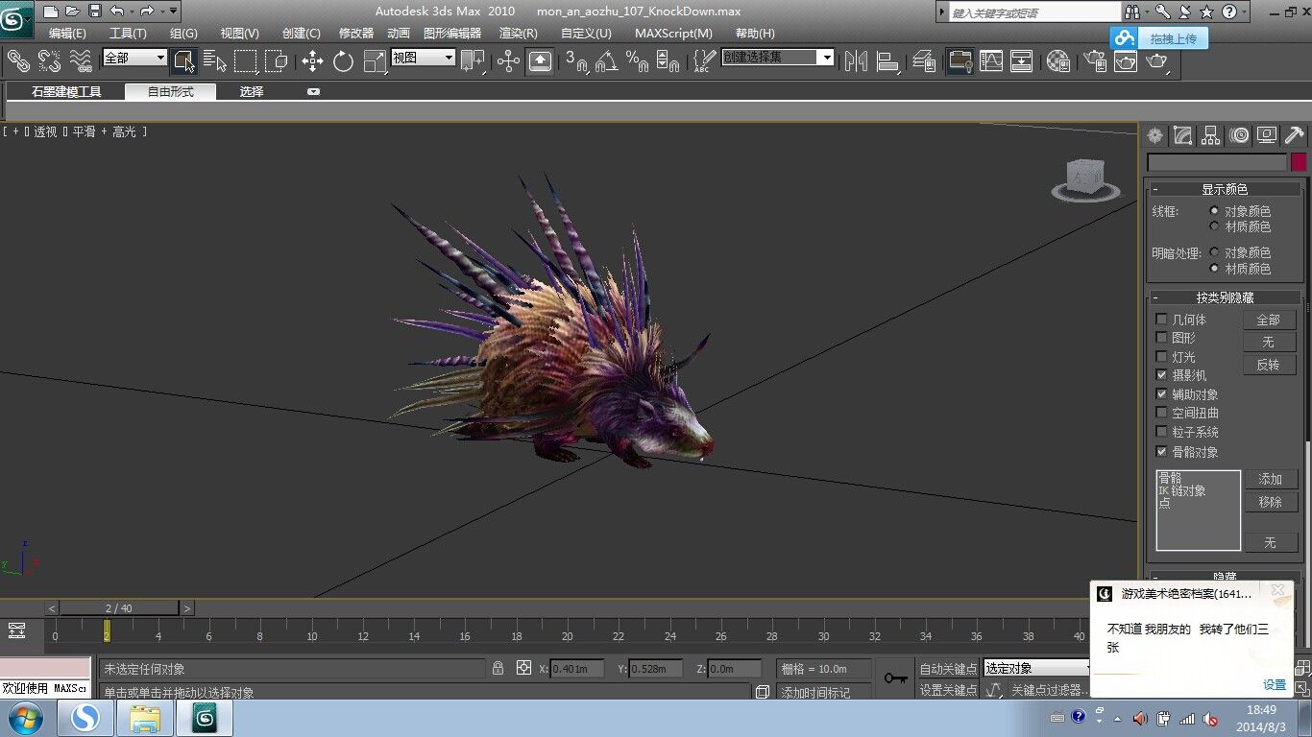Activate the Select Object tool
1312x737 pixels.
click(184, 61)
